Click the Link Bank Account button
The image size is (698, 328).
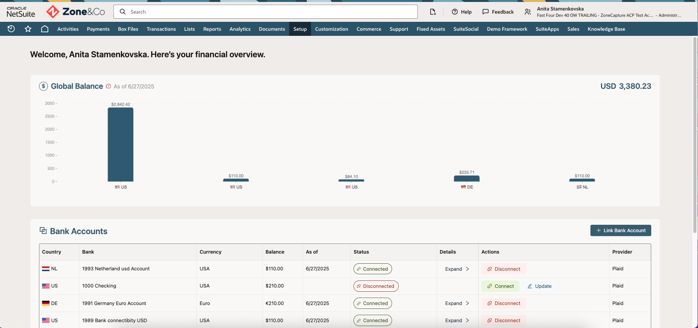point(620,230)
